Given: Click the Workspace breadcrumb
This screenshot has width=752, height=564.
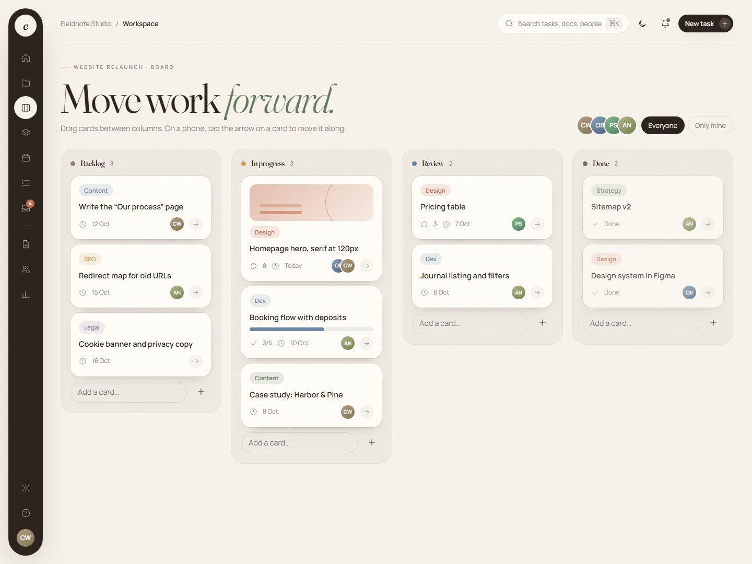Looking at the screenshot, I should (x=140, y=23).
